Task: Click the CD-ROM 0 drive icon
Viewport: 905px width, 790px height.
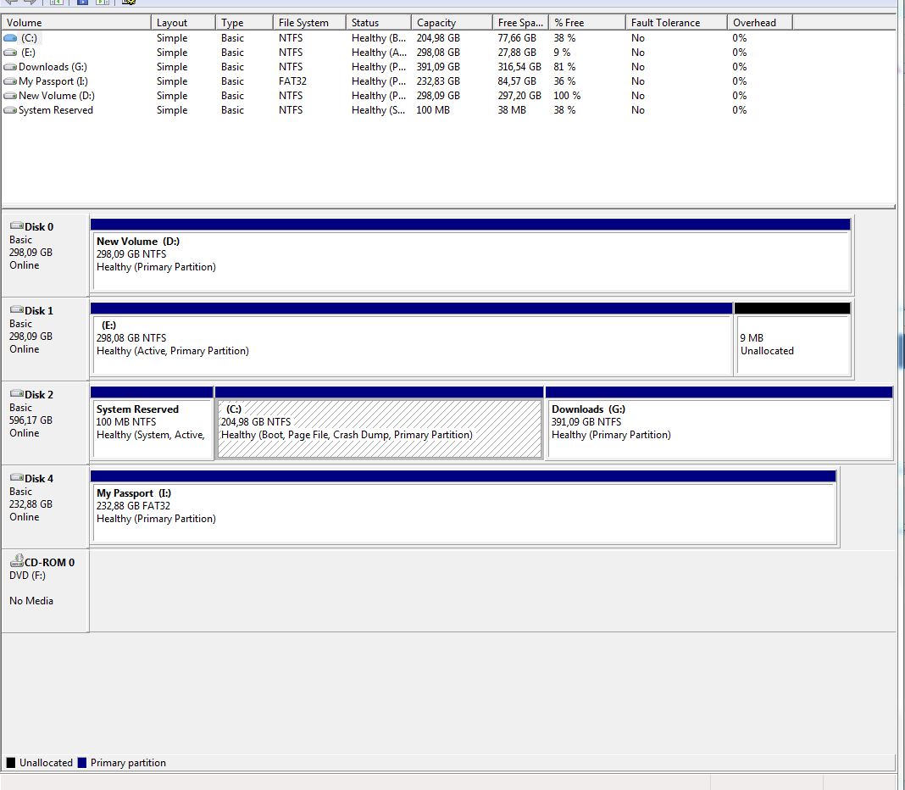Action: click(16, 561)
